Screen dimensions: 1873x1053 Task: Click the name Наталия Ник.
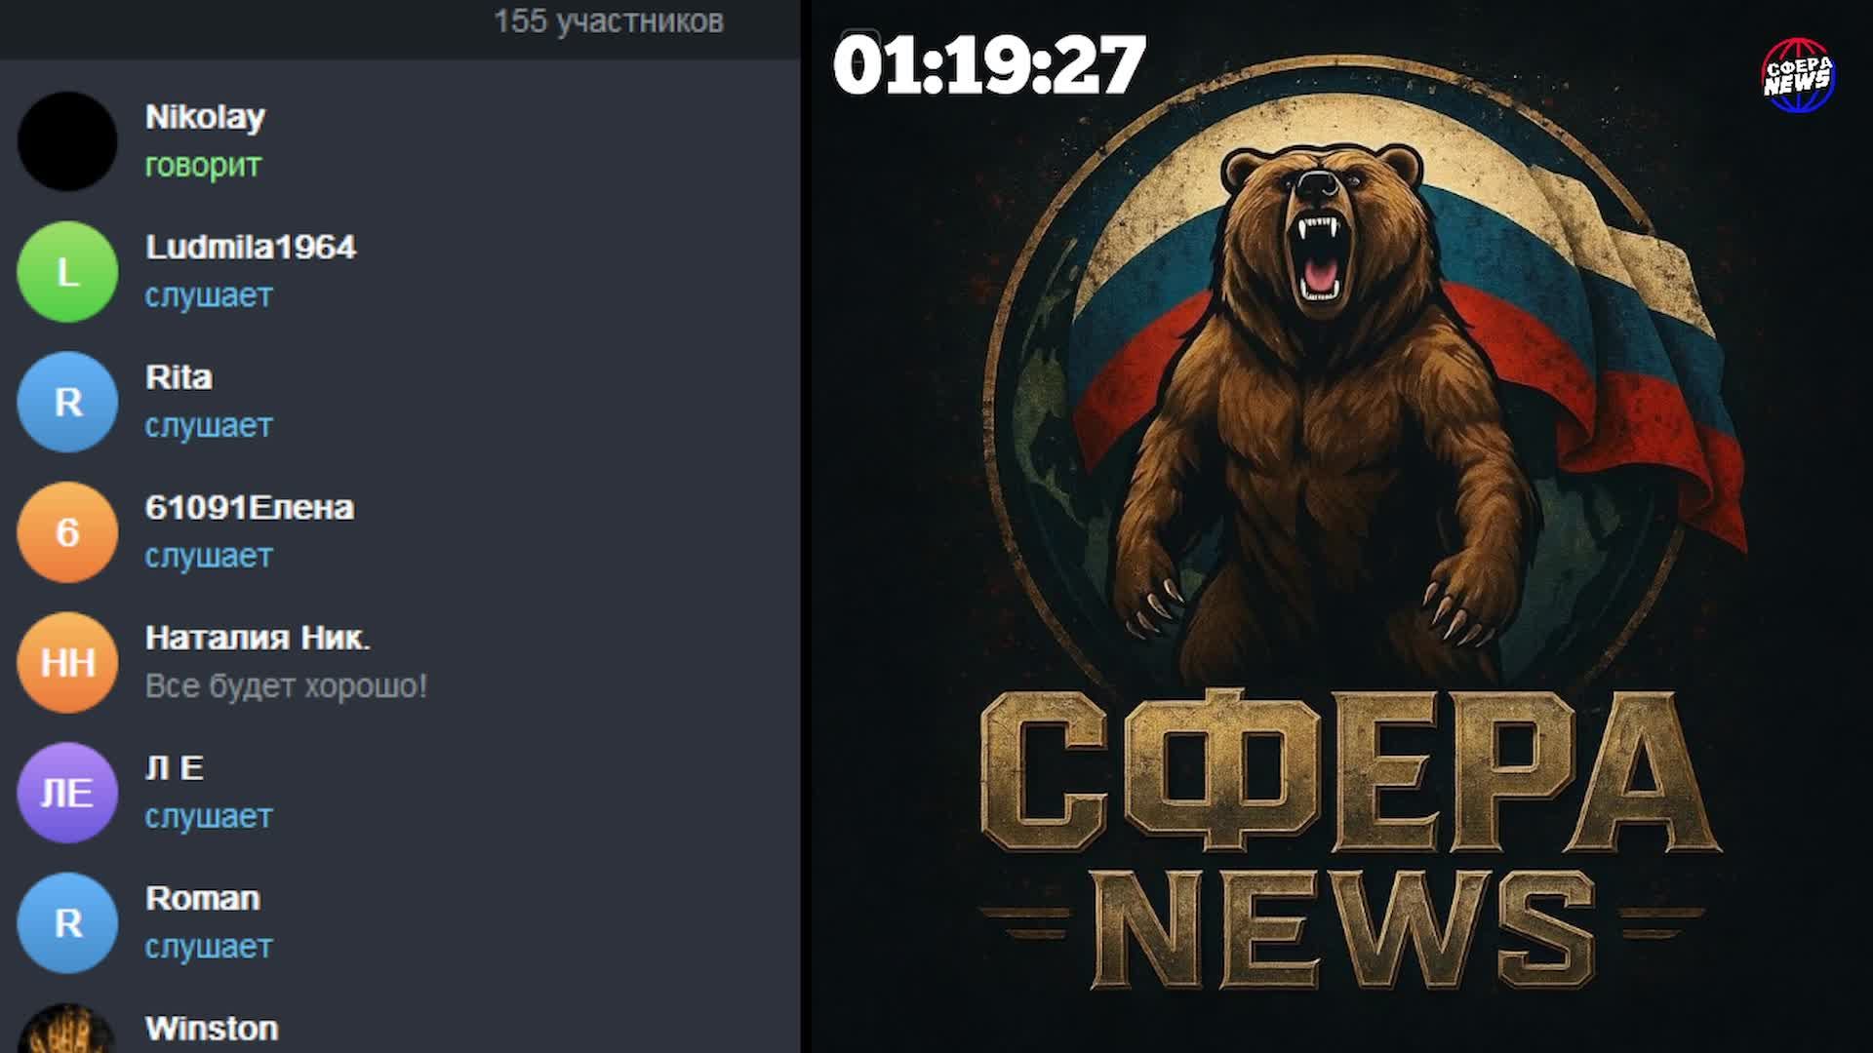click(258, 638)
